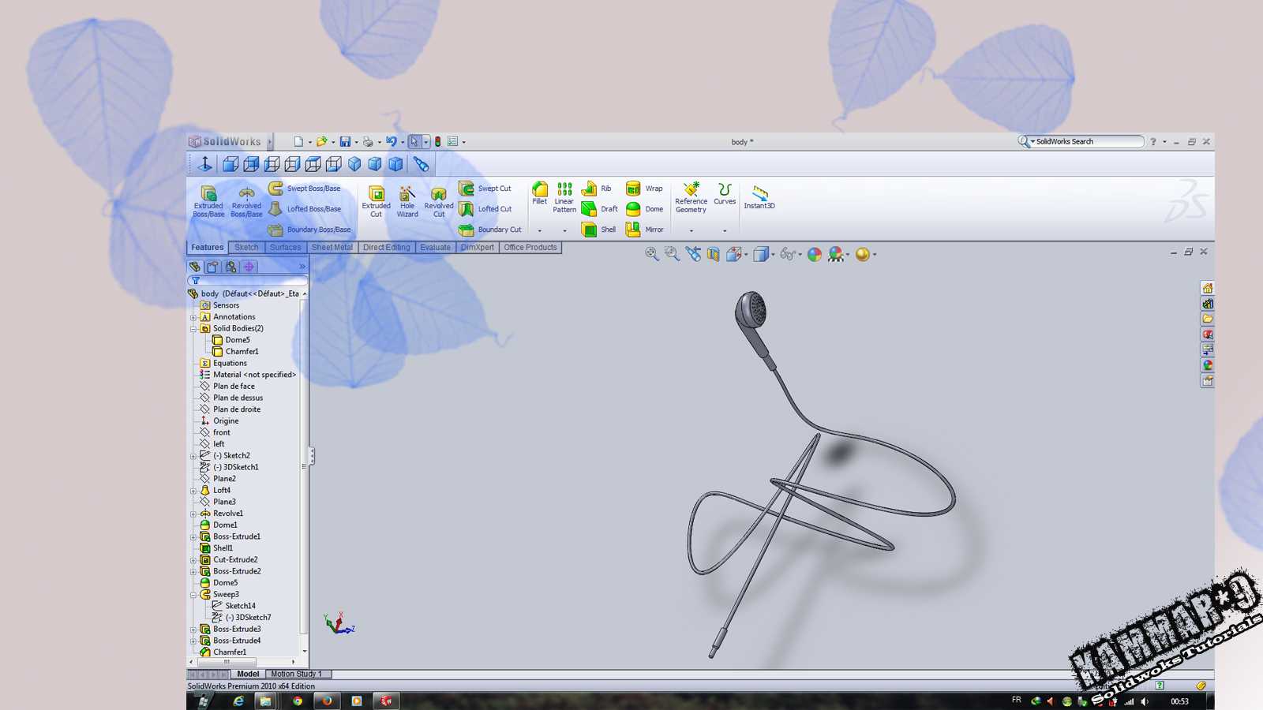
Task: Click the Wrap feature
Action: (644, 189)
